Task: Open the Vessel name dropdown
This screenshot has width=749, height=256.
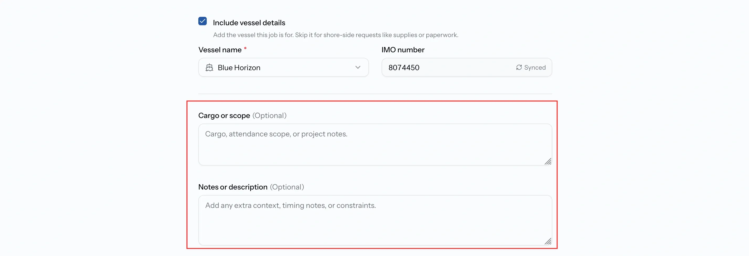Action: pyautogui.click(x=283, y=67)
